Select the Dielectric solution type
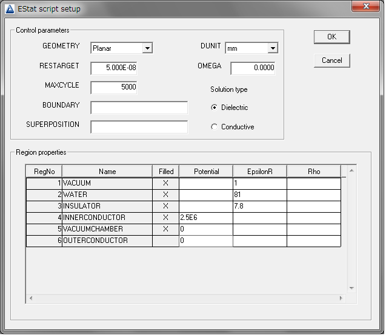 (x=215, y=108)
